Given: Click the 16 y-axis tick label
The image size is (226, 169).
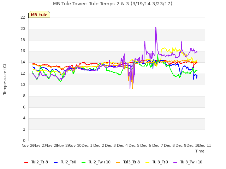Looking at the screenshot, I should click(23, 51).
